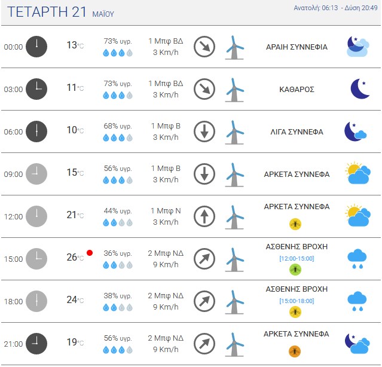Click the sunrise and sunset times text
This screenshot has height=367, width=382.
[335, 8]
